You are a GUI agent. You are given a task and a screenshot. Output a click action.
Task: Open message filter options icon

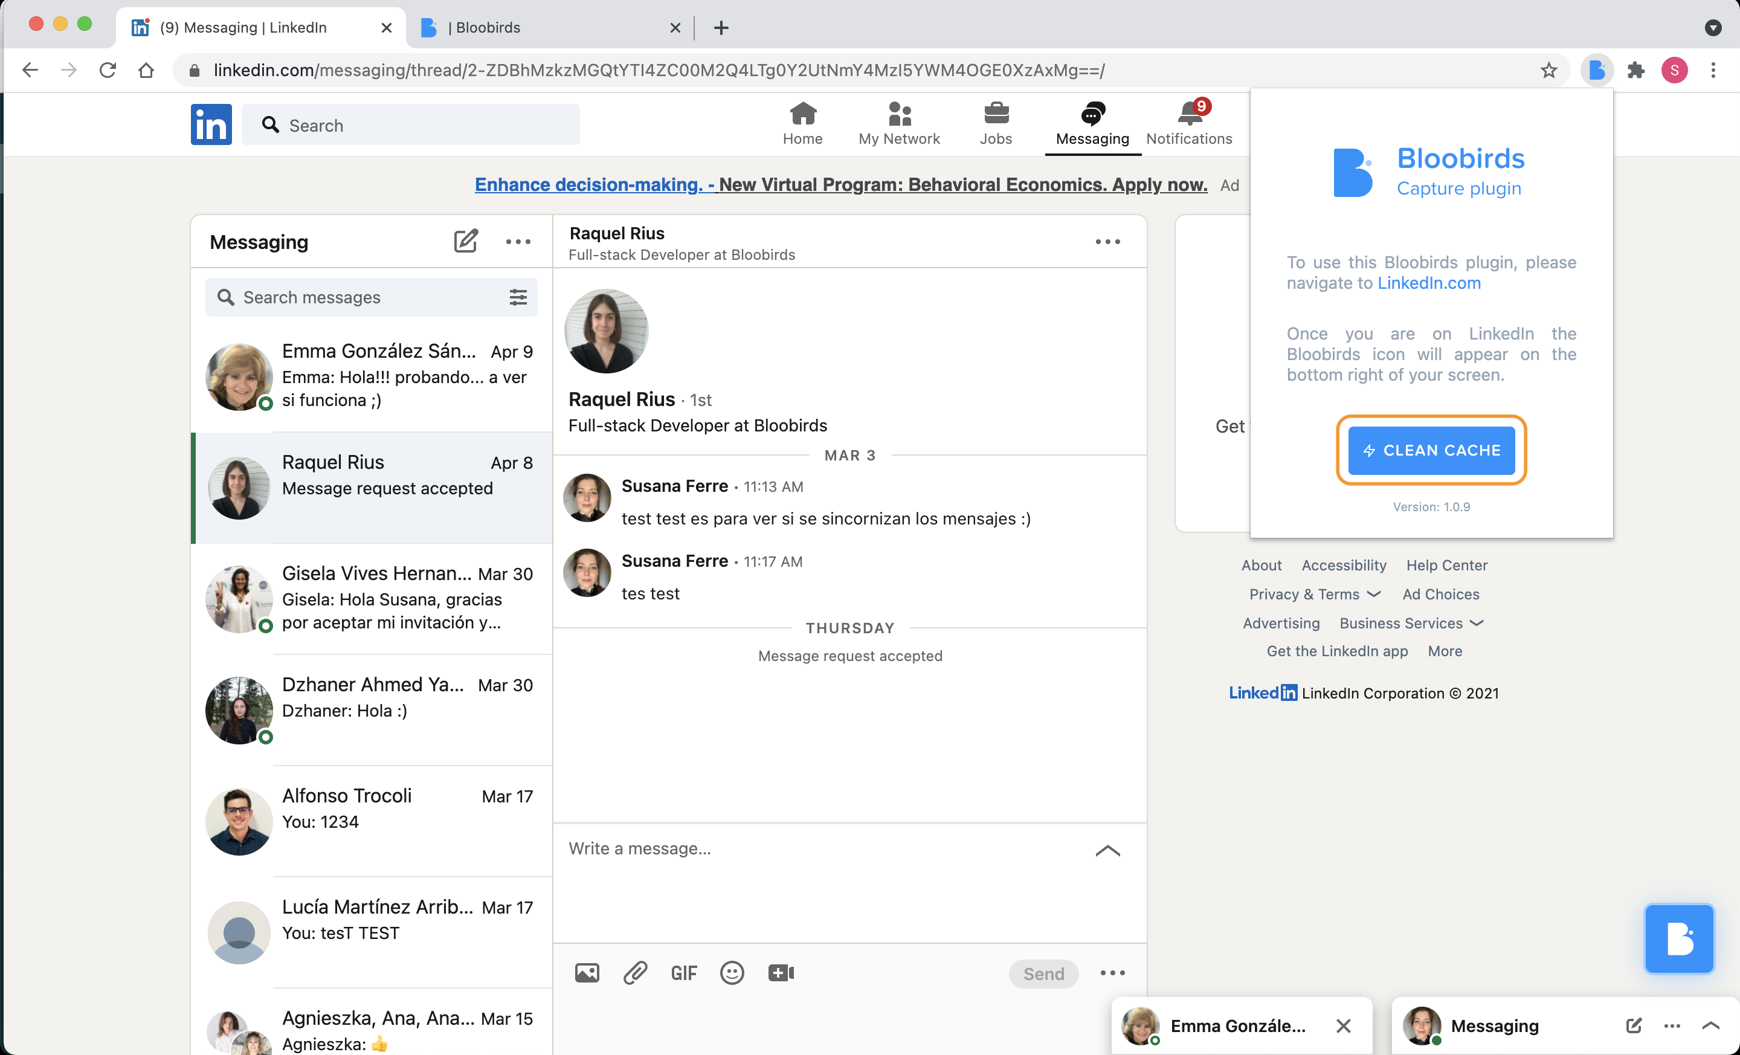pyautogui.click(x=518, y=297)
